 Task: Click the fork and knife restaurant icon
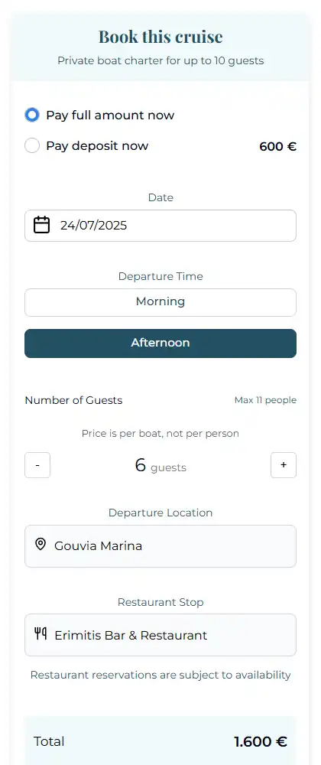41,633
